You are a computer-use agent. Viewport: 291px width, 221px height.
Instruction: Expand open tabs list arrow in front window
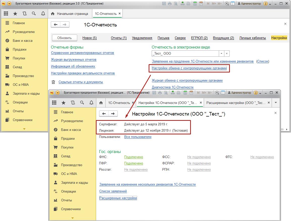[276, 103]
